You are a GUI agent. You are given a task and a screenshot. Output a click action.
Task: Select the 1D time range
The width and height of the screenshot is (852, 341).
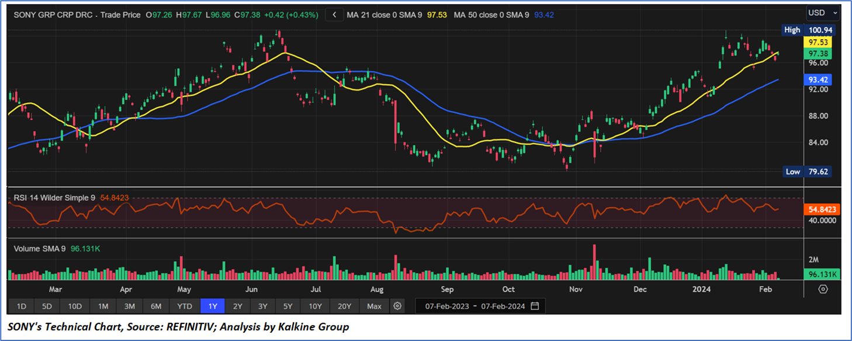point(21,306)
